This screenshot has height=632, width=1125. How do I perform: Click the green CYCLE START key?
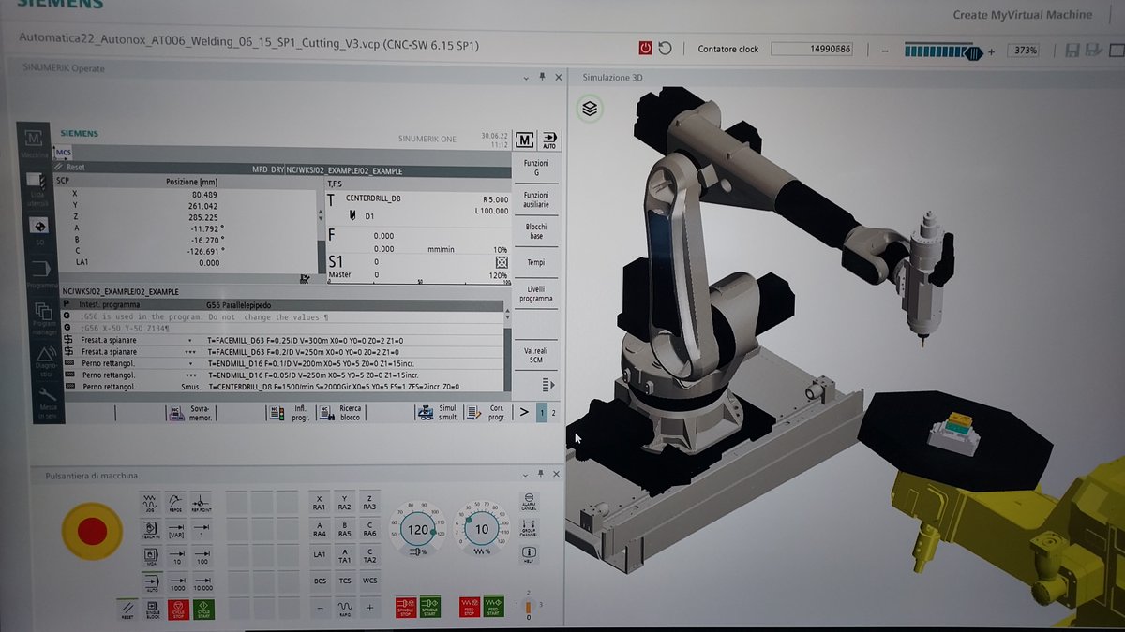point(202,609)
